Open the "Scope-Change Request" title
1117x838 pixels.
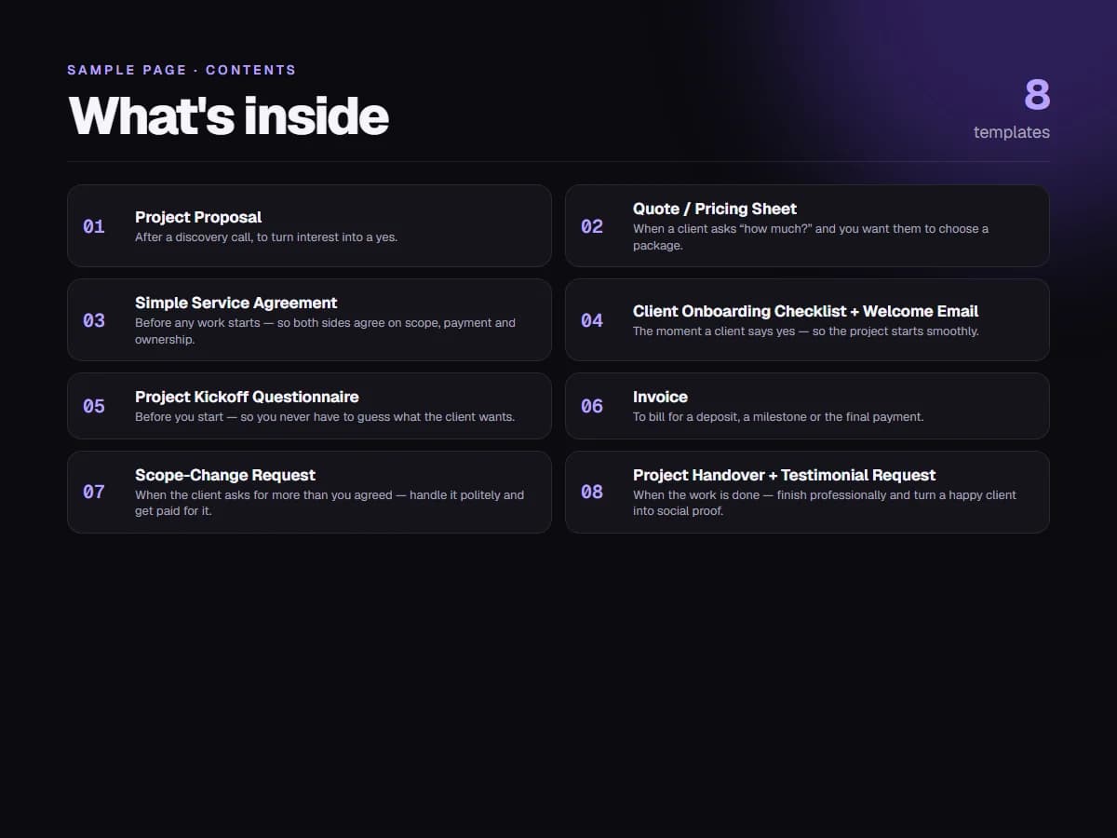tap(225, 475)
